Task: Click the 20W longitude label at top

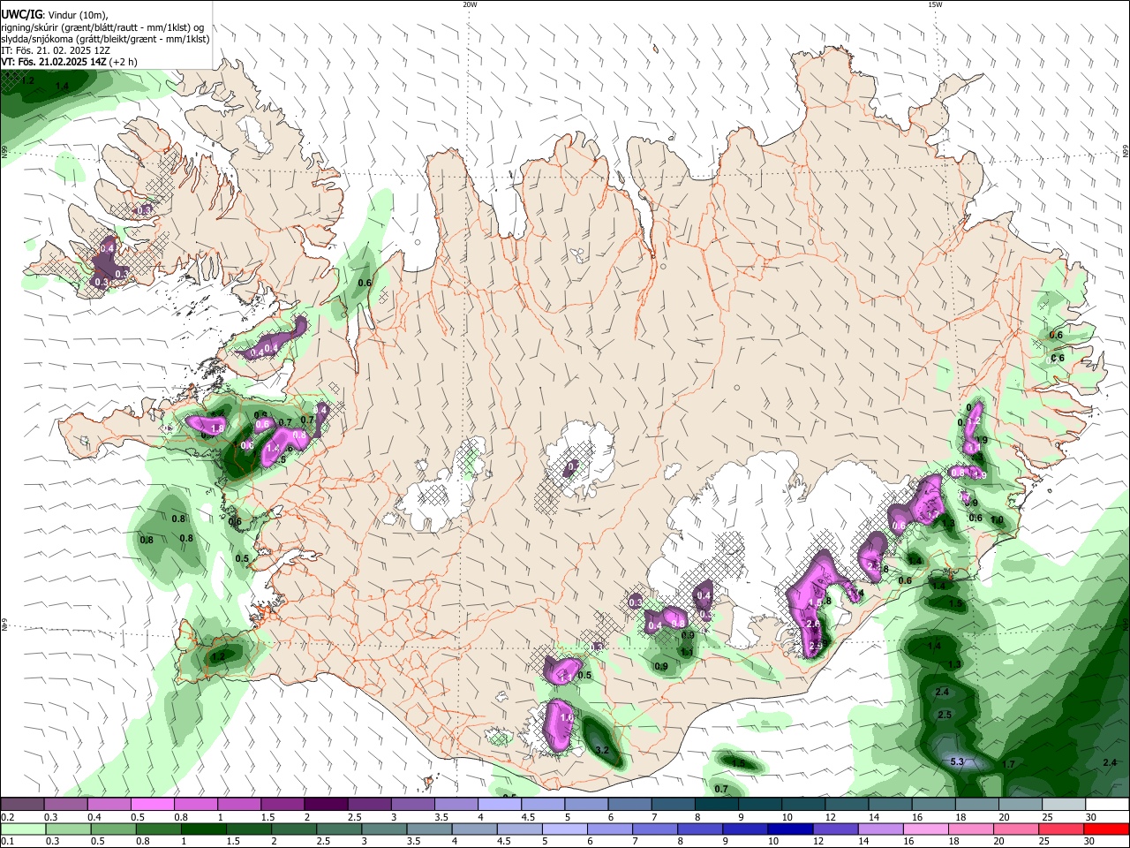Action: (470, 4)
